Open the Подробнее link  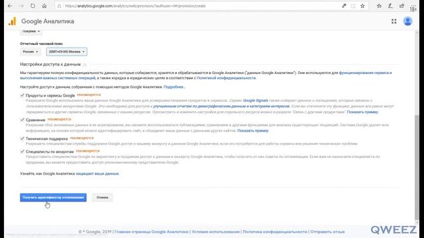click(174, 87)
